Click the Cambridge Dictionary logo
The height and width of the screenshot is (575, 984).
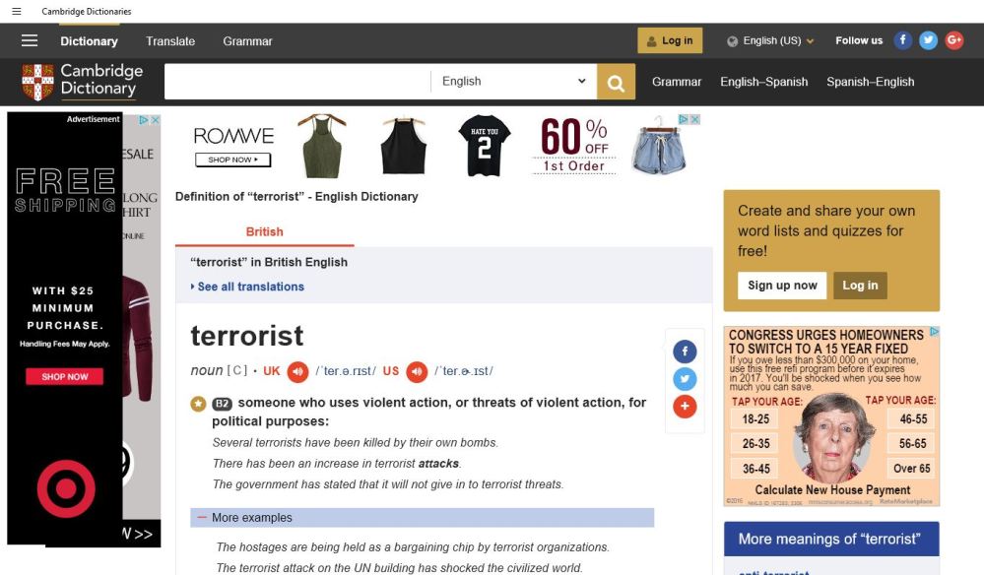83,81
